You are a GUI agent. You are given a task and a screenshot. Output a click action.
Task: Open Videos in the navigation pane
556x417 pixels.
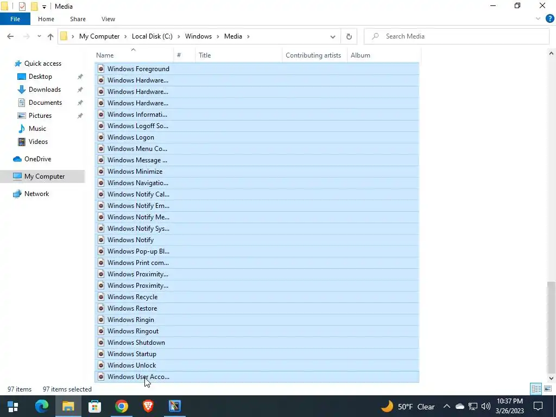coord(38,142)
